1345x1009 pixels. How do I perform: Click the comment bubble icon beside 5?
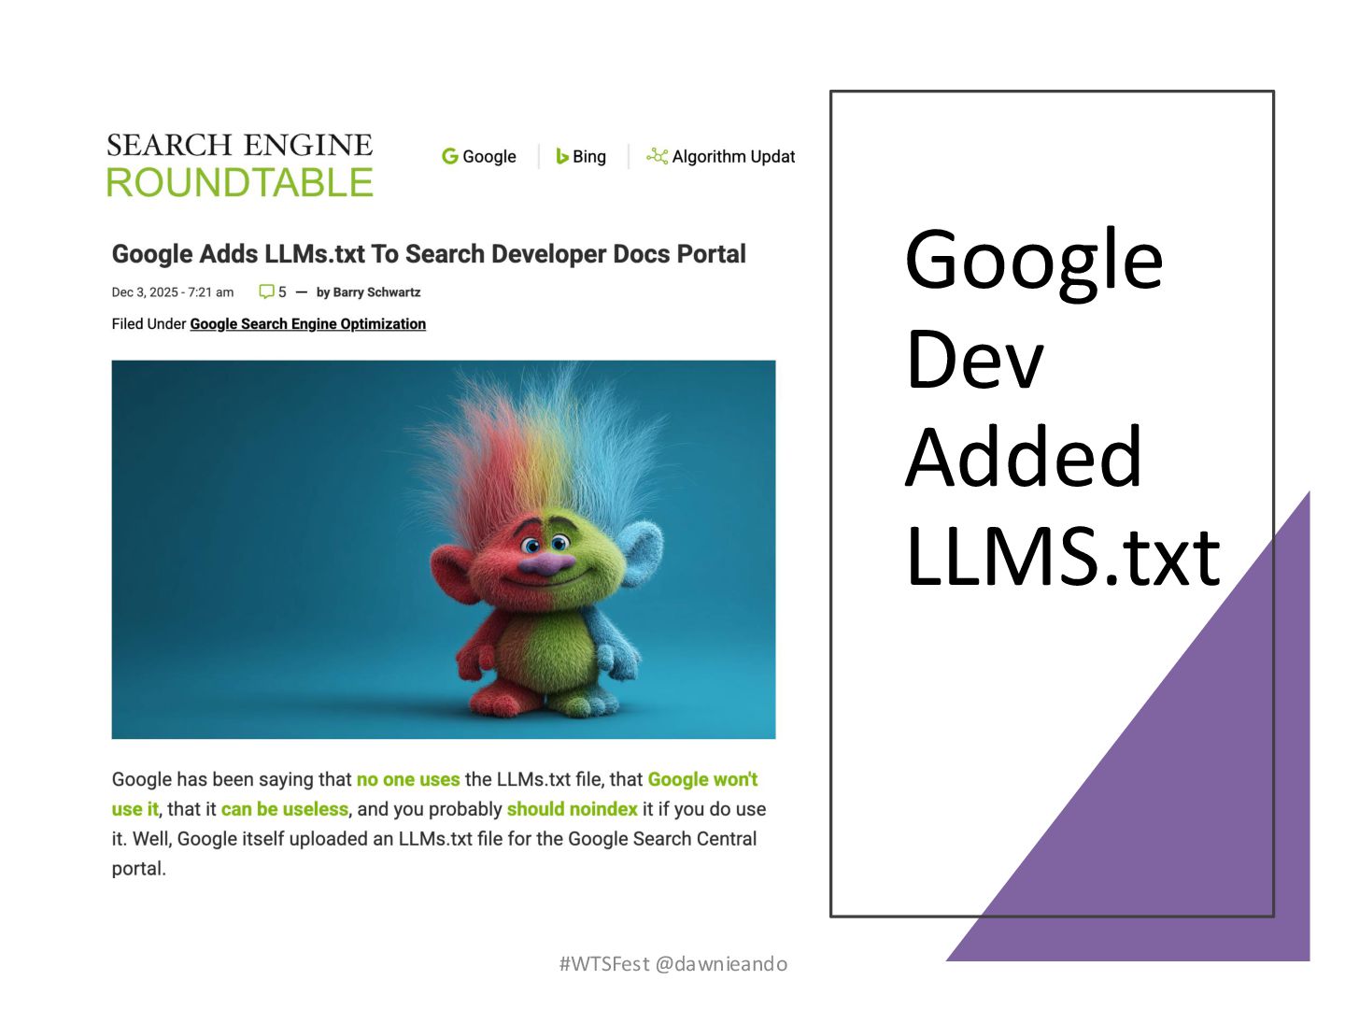266,291
